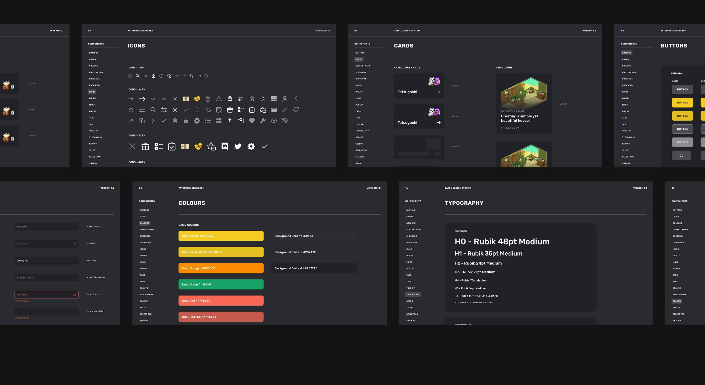The height and width of the screenshot is (385, 705).
Task: Toggle the open eye visibility icon
Action: tap(274, 121)
